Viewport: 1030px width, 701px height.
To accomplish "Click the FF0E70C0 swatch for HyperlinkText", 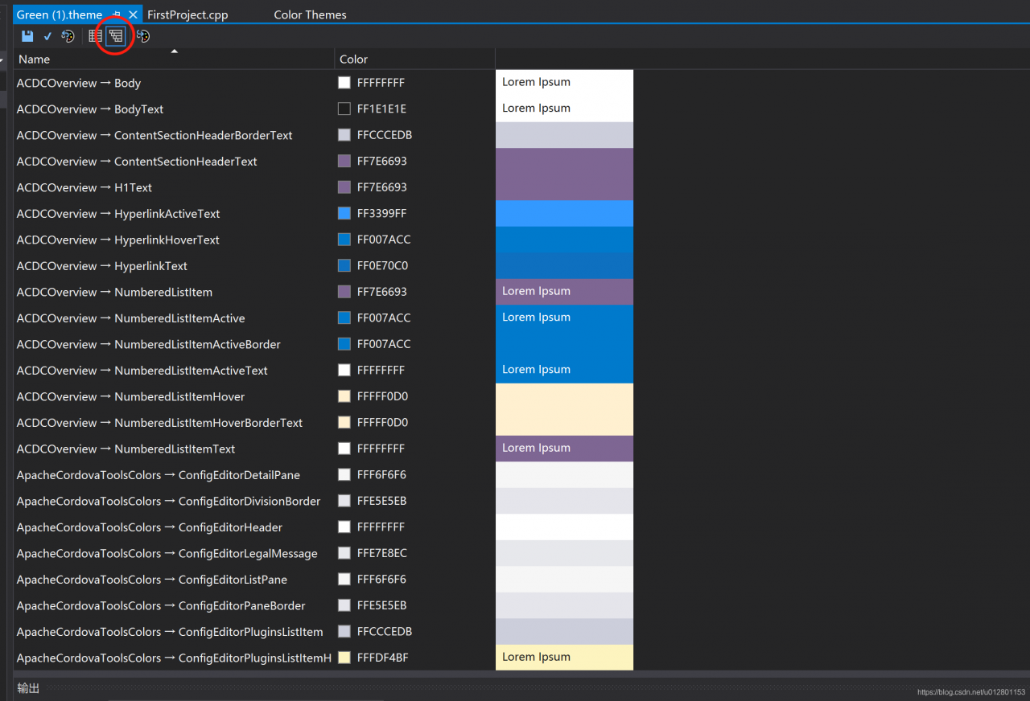I will pos(344,265).
